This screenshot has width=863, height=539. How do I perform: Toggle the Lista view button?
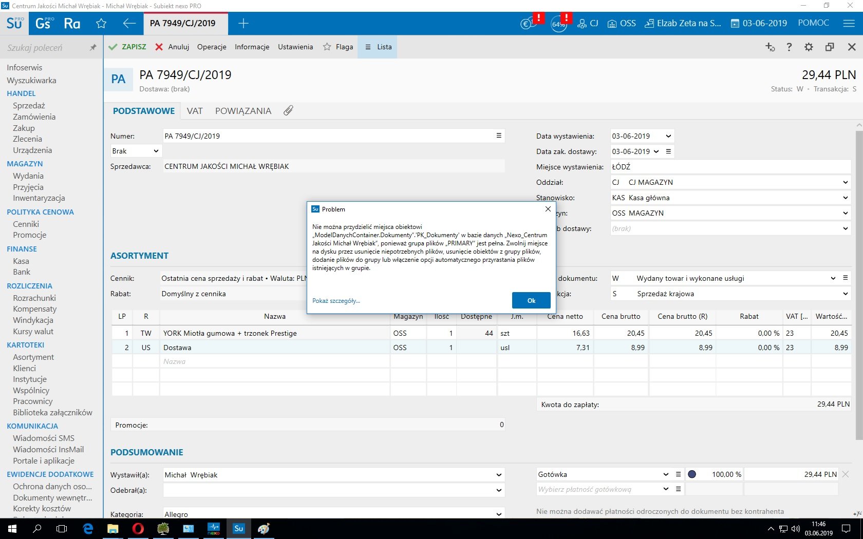[x=378, y=47]
